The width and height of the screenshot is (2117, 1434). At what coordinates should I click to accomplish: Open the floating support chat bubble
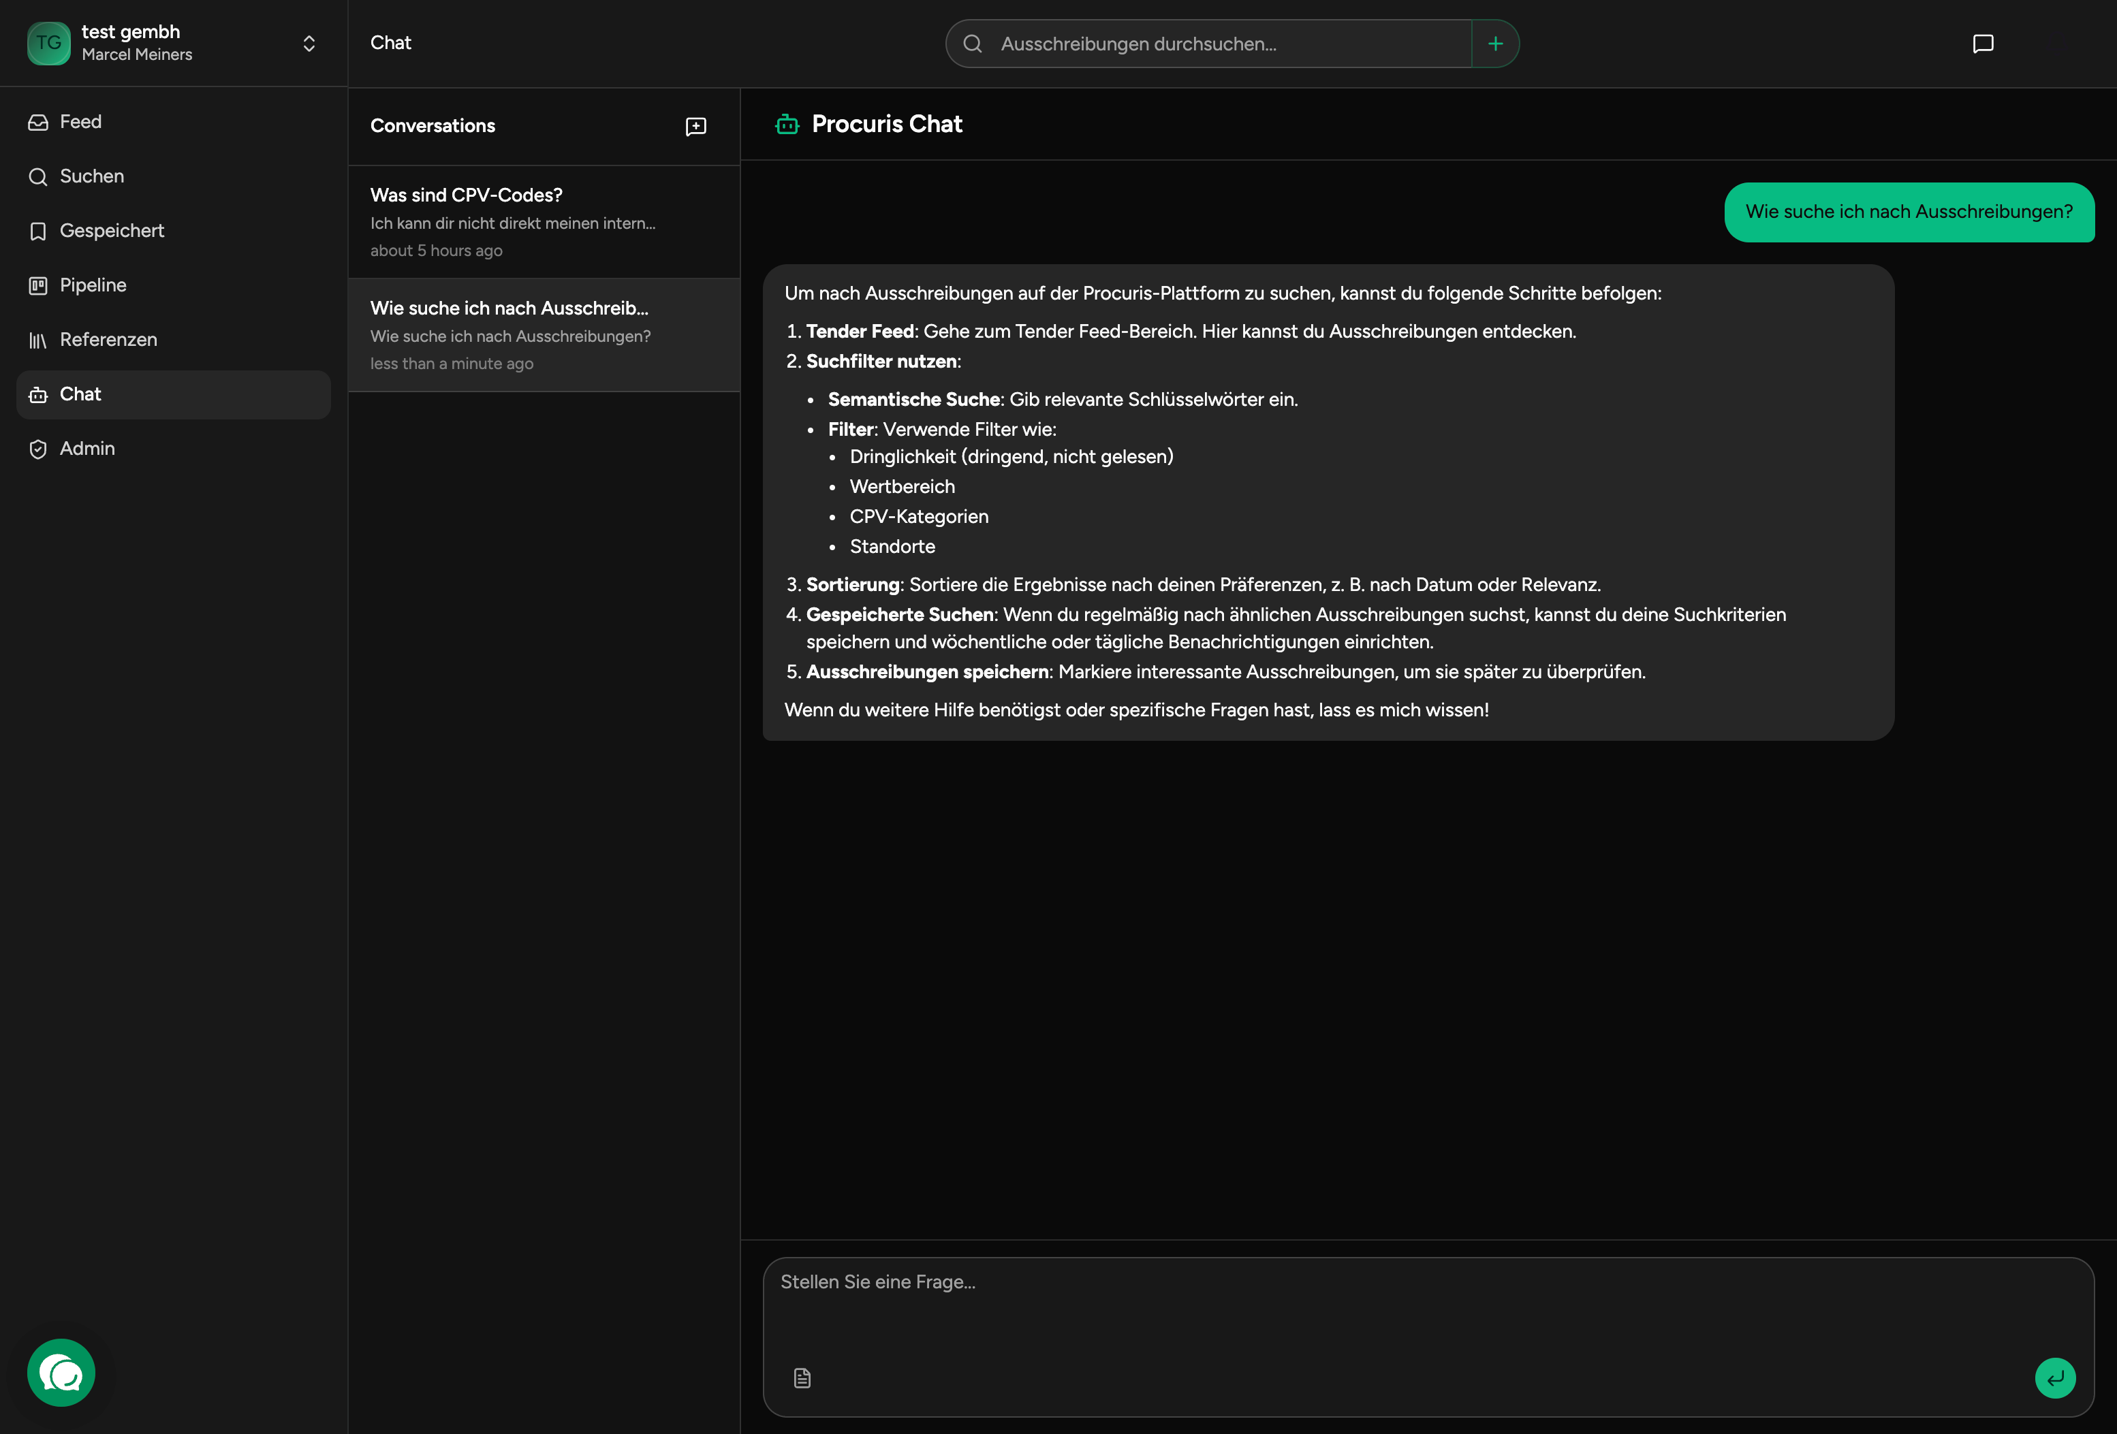[61, 1372]
